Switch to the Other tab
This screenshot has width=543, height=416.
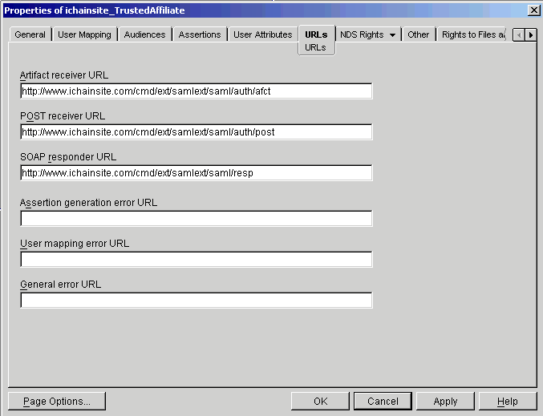pyautogui.click(x=419, y=34)
